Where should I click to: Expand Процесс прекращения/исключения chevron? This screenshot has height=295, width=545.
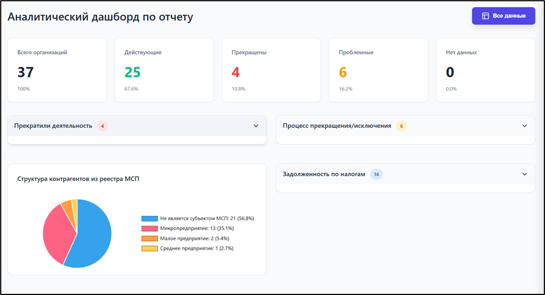(x=524, y=126)
